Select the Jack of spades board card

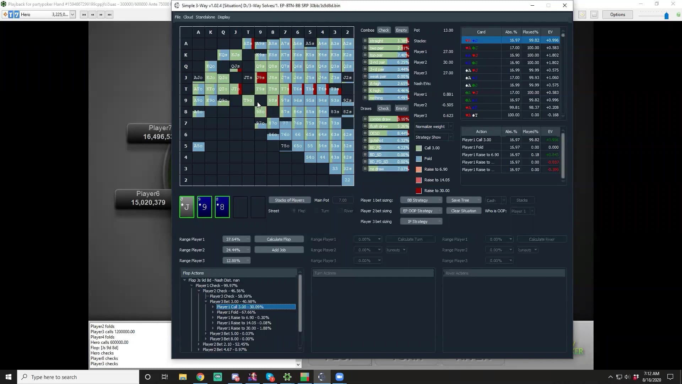[187, 207]
